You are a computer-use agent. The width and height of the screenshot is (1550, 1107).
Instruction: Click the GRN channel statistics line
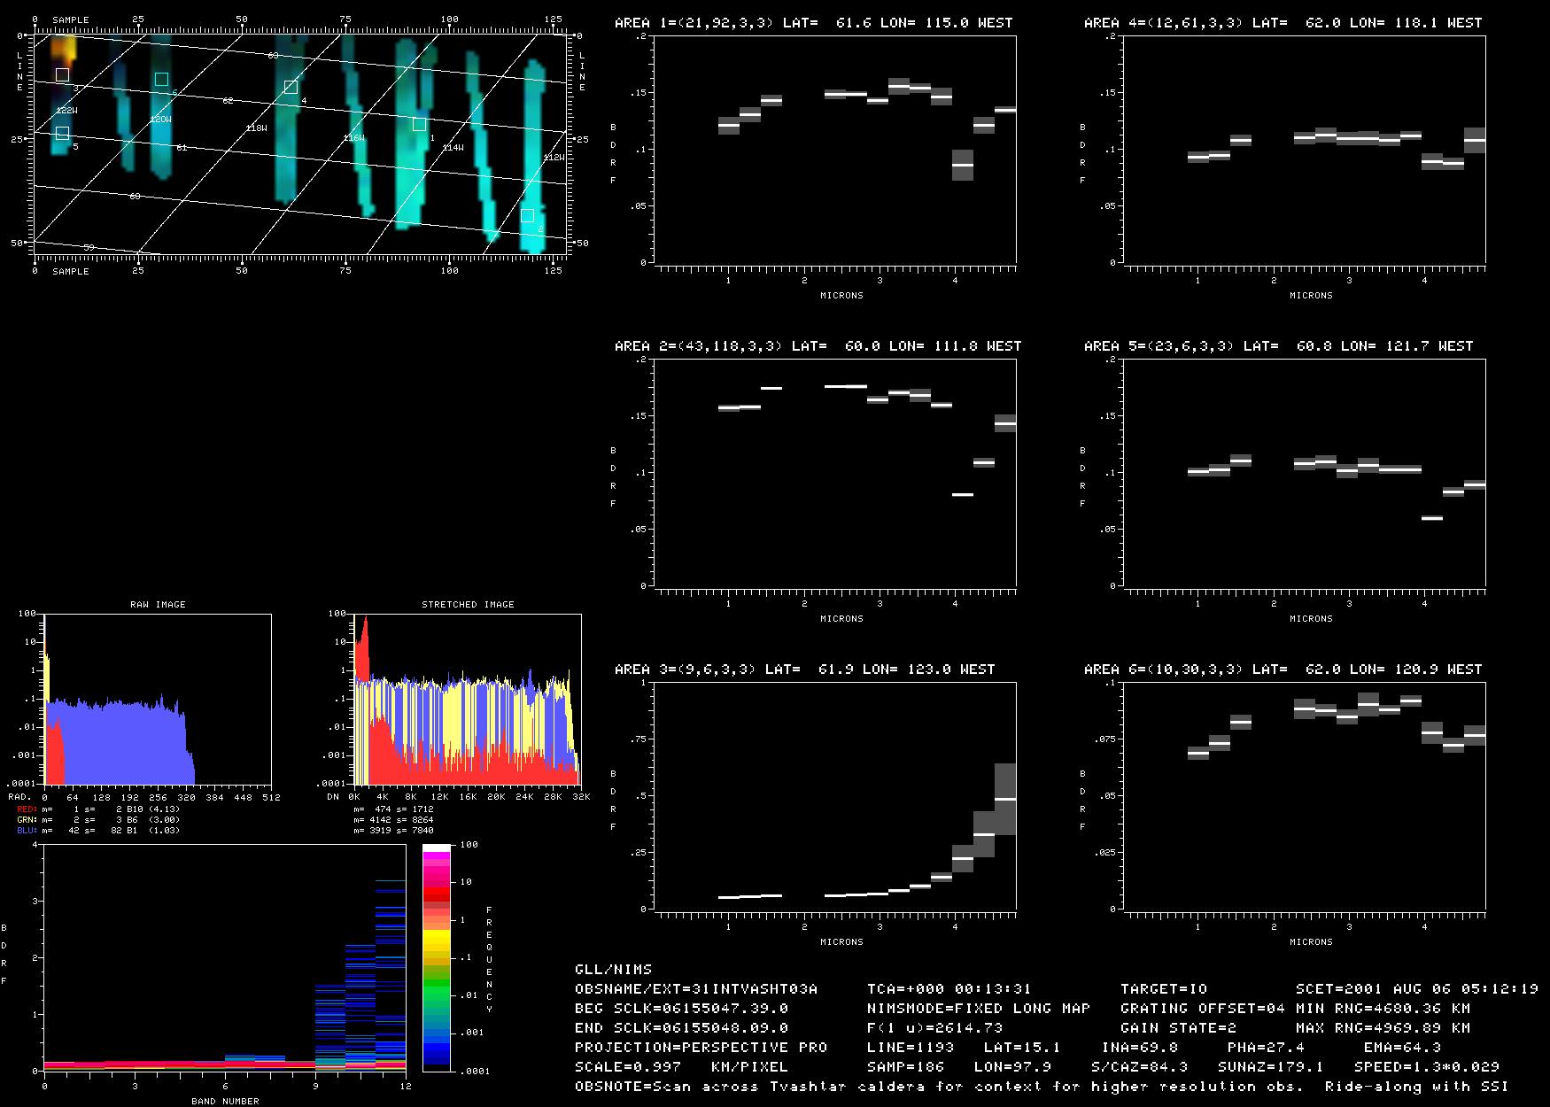(x=98, y=820)
